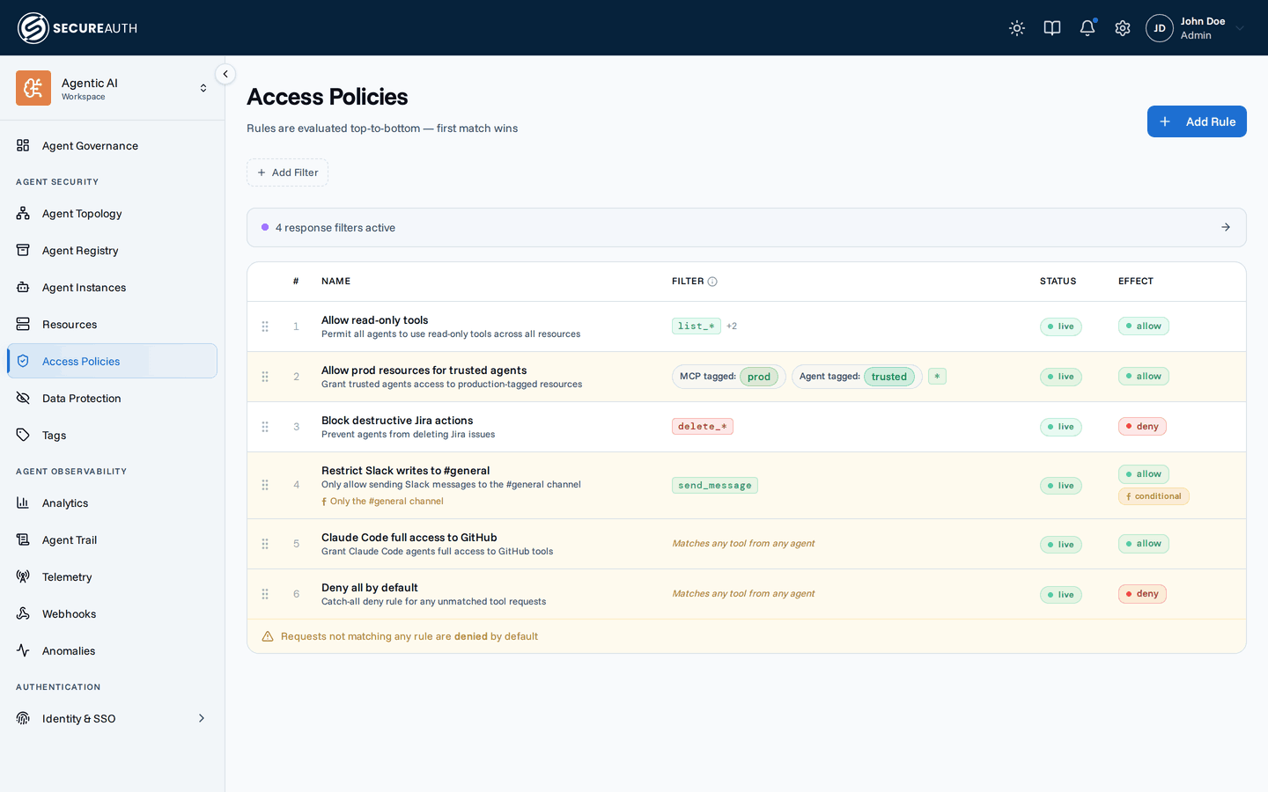Select Access Policies in the sidebar

click(112, 361)
